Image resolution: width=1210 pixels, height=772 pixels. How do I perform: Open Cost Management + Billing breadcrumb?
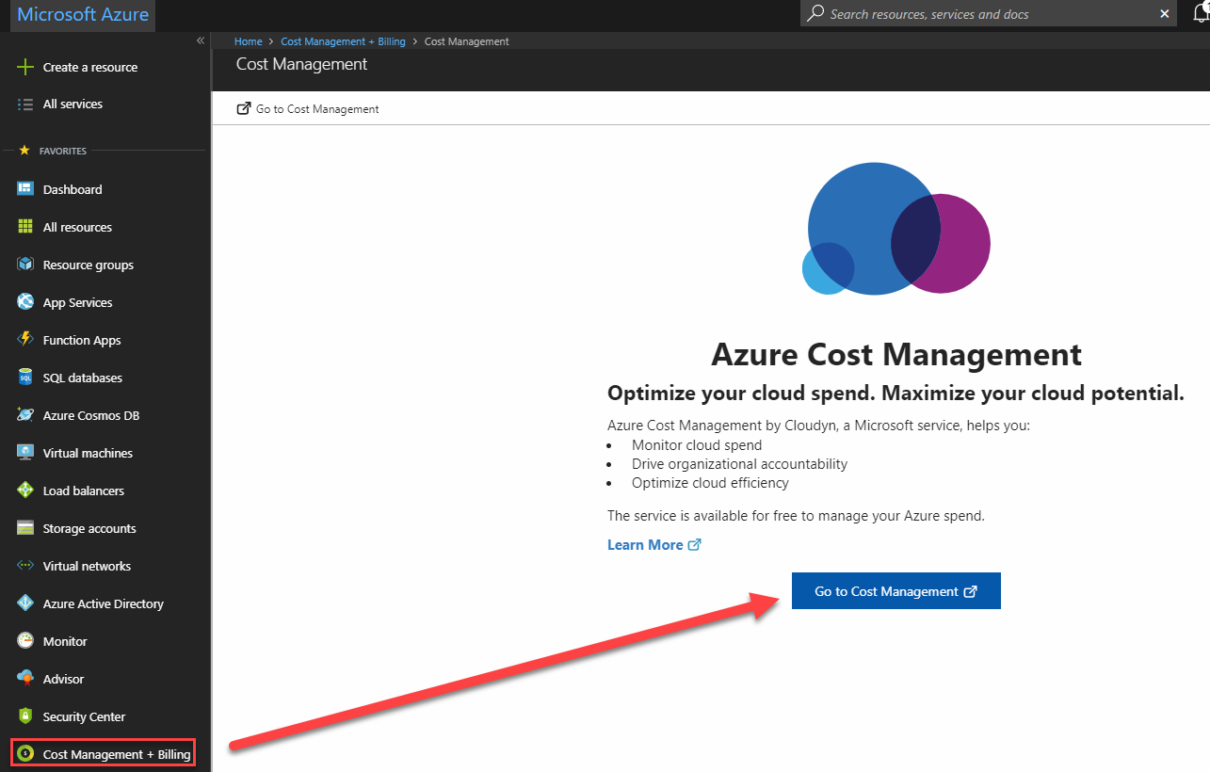[344, 41]
